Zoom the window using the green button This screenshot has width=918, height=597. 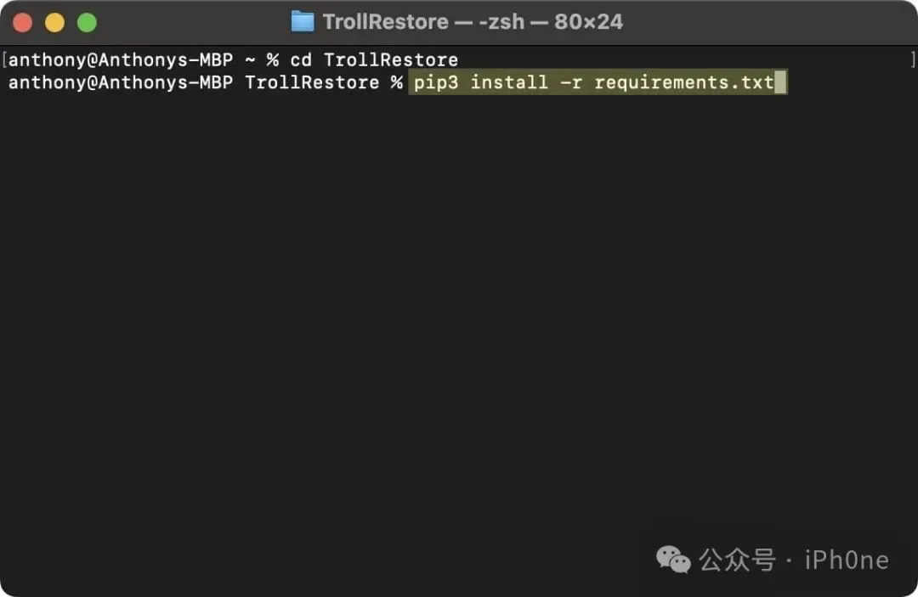pos(87,23)
